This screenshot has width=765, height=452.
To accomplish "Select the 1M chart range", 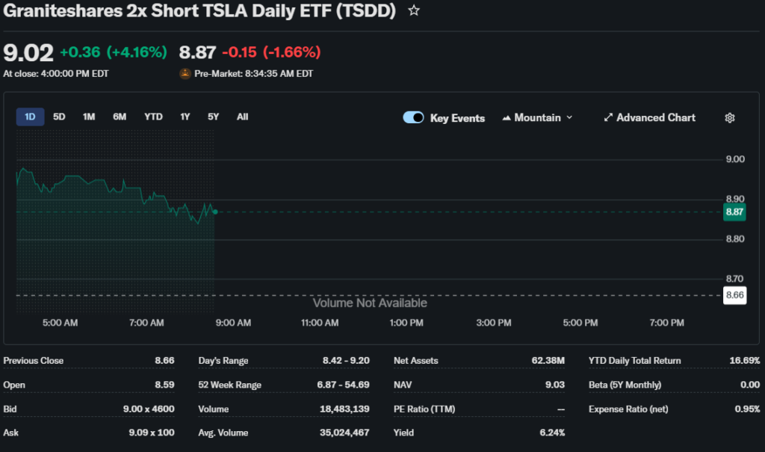I will [89, 117].
